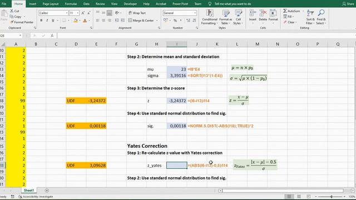Image resolution: width=356 pixels, height=200 pixels.
Task: Decrease font size with the smaller A icon
Action: (89, 13)
